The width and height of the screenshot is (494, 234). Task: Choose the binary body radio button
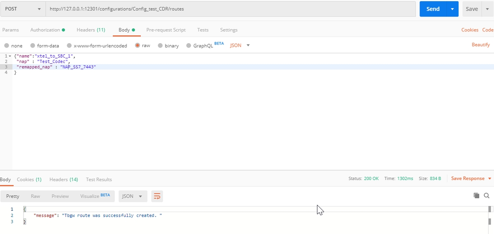point(161,46)
